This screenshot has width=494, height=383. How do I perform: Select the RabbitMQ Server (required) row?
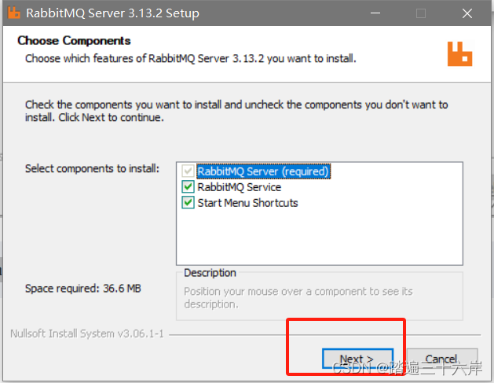pos(263,171)
